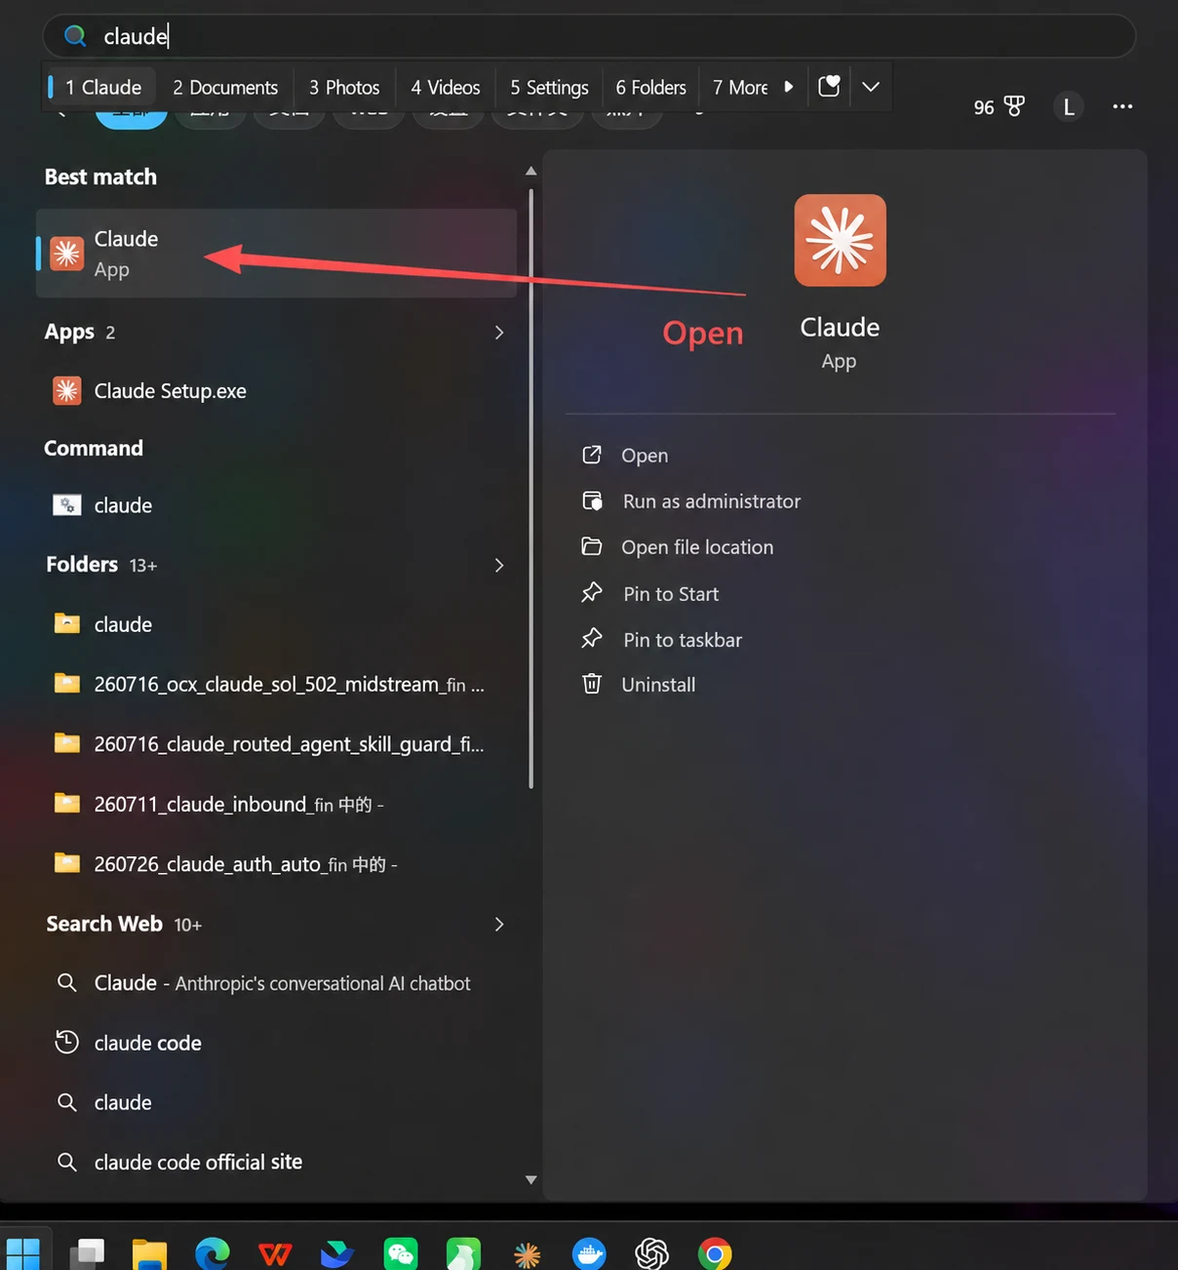Click the search magnifier icon in search box

[x=75, y=36]
